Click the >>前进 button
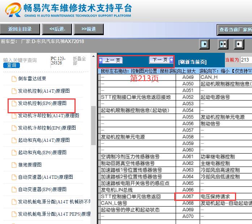Viewport: 252px width, 224px height. (x=89, y=29)
